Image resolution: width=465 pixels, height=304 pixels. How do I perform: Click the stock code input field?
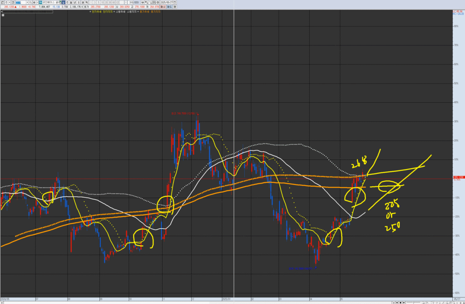[21, 2]
